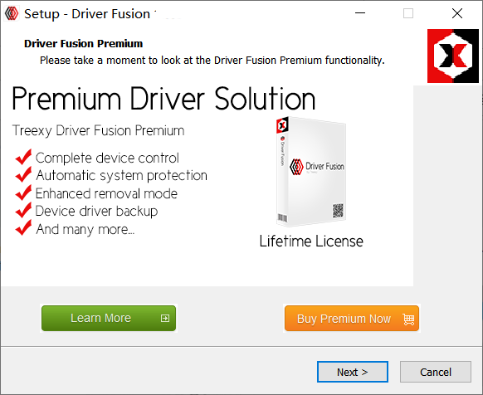Proceed with the Next button
The height and width of the screenshot is (395, 483).
pos(353,372)
